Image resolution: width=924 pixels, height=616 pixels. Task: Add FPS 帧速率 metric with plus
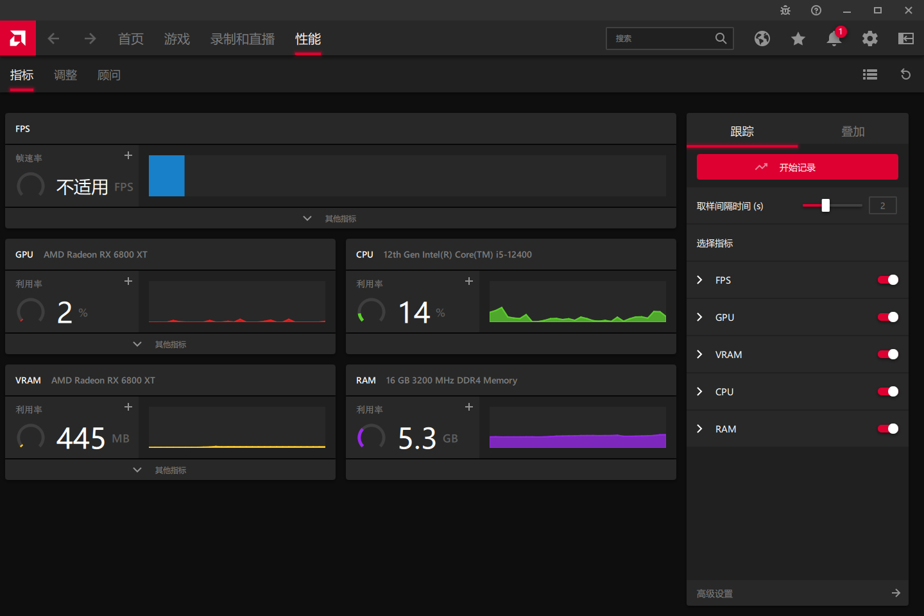[128, 155]
